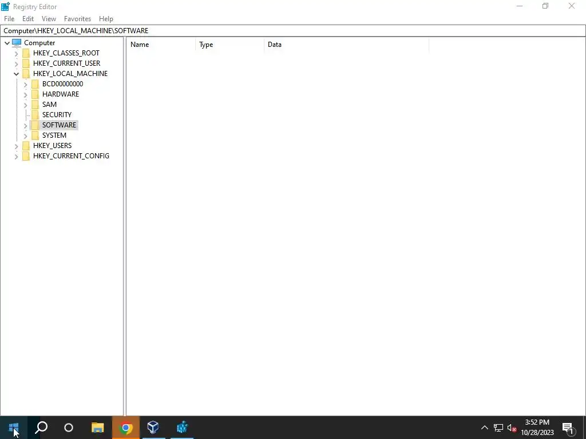Sort values by the Data column header
The height and width of the screenshot is (439, 586).
[346, 45]
